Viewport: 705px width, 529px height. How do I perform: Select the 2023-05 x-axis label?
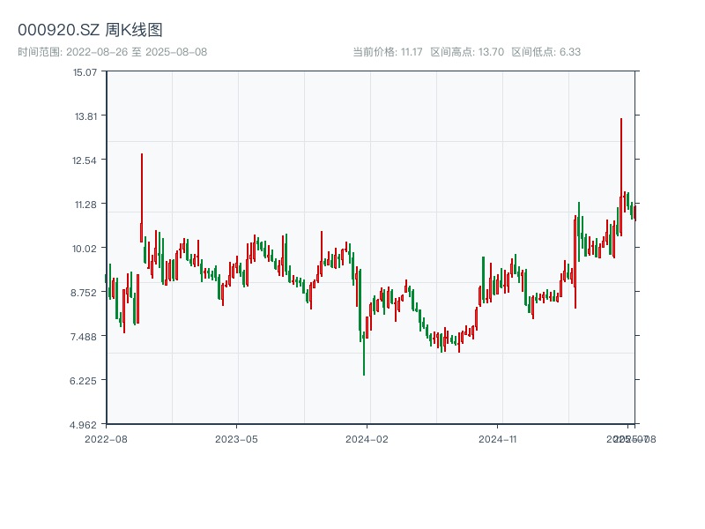tap(236, 438)
